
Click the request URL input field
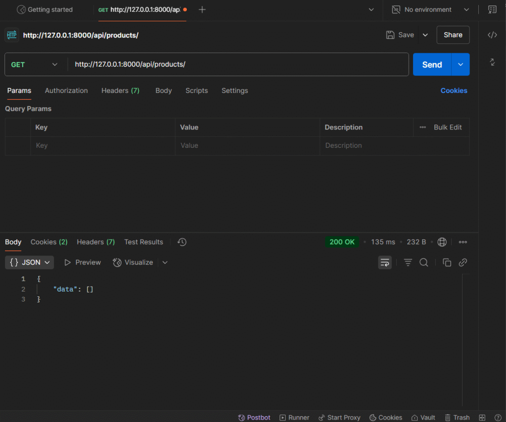[x=237, y=65]
